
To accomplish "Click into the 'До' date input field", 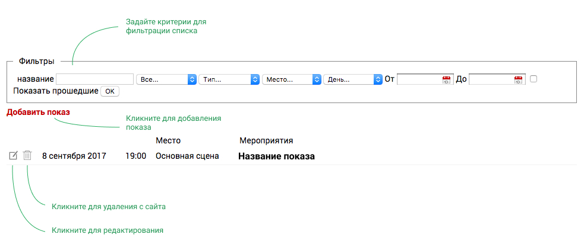I will 491,79.
